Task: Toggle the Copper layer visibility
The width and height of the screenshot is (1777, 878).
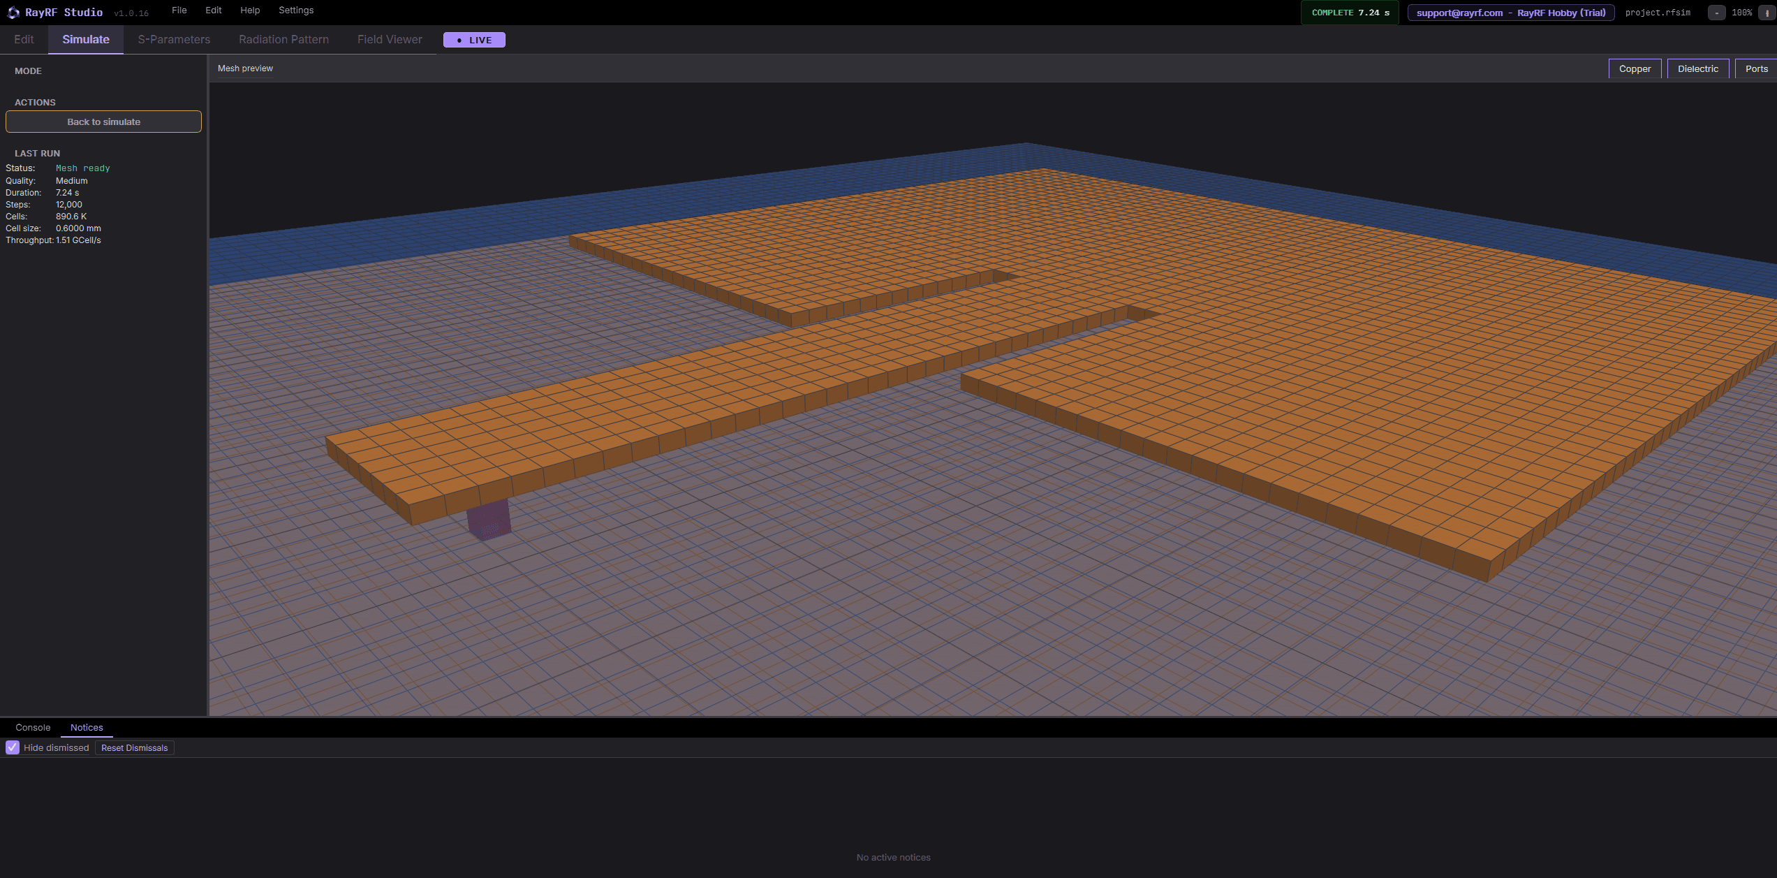Action: coord(1635,68)
